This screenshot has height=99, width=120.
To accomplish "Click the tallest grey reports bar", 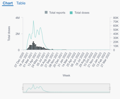I will [33, 45].
